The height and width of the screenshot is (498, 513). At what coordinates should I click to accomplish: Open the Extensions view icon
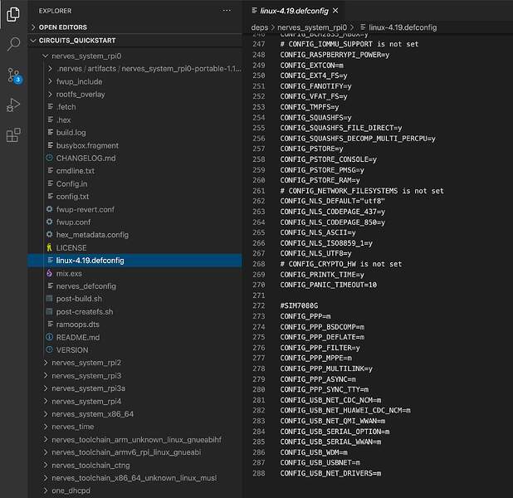13,134
